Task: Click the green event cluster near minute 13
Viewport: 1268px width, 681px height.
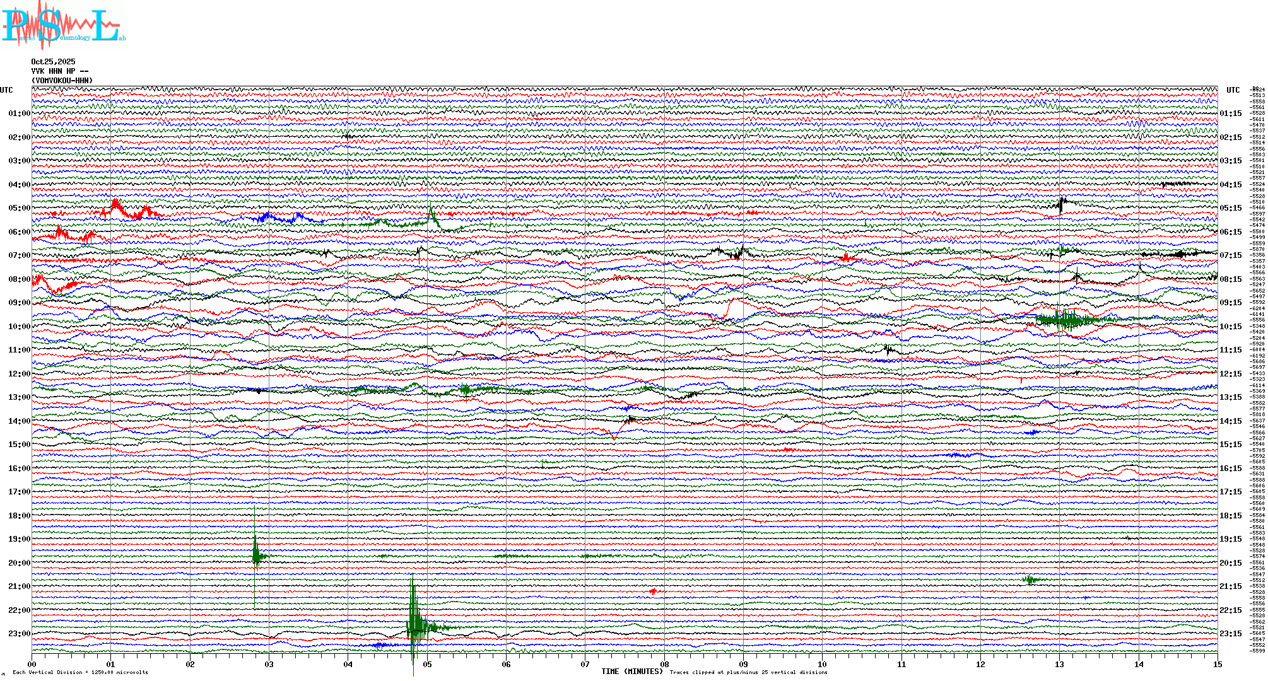Action: (1067, 320)
